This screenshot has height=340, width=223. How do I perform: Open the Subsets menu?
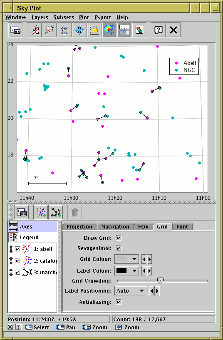64,17
